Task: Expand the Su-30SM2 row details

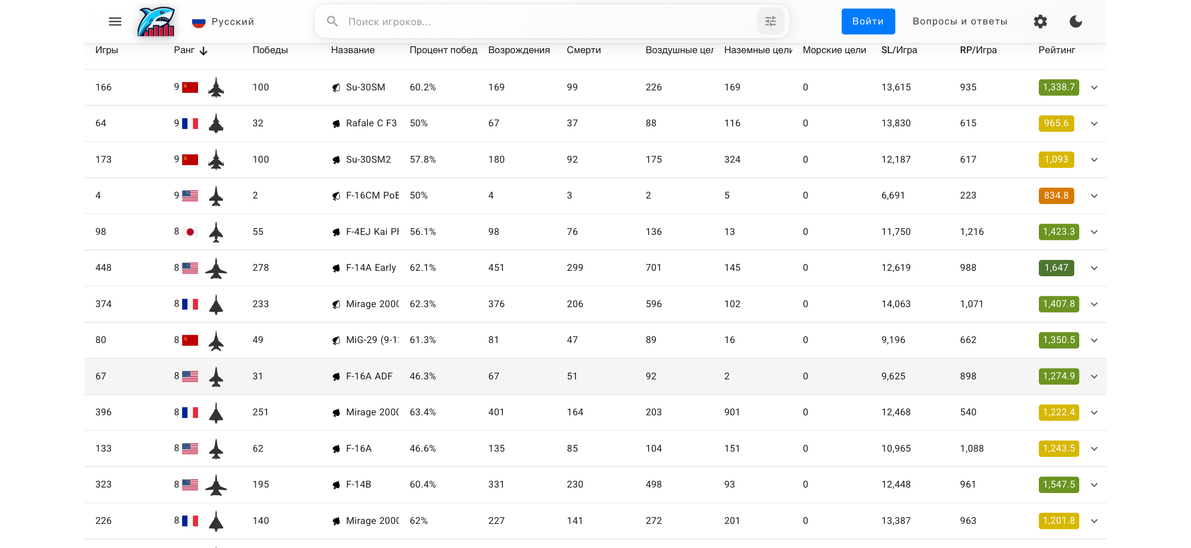Action: point(1094,159)
